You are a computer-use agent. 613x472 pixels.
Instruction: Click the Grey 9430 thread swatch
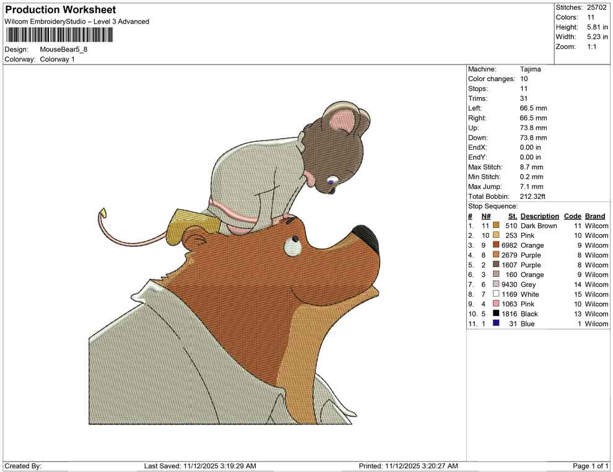pos(497,284)
